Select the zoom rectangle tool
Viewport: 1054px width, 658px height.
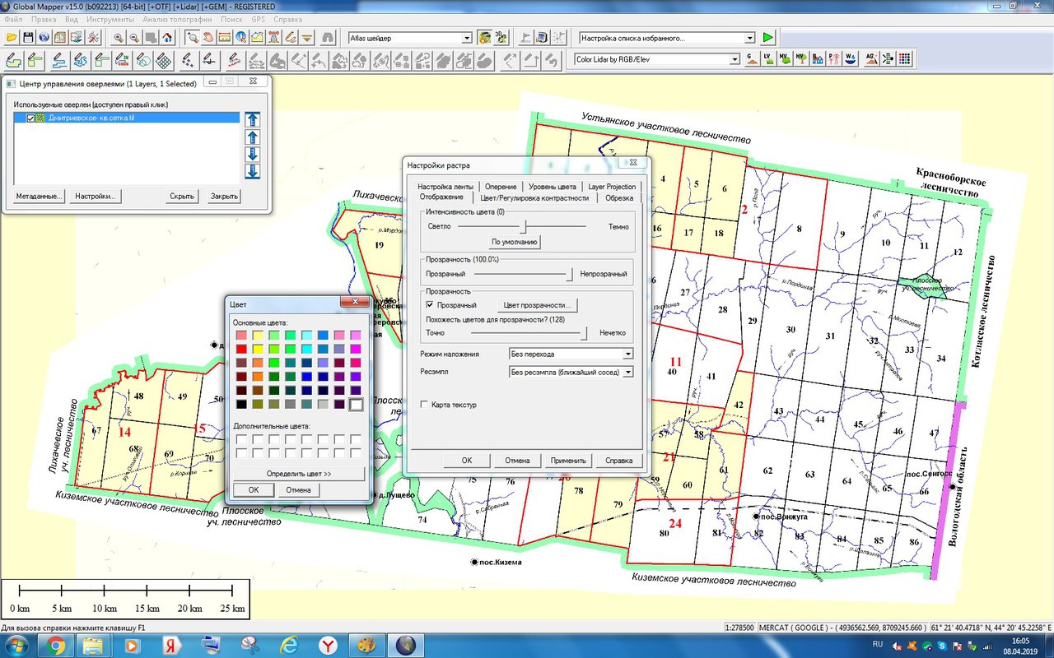click(192, 37)
